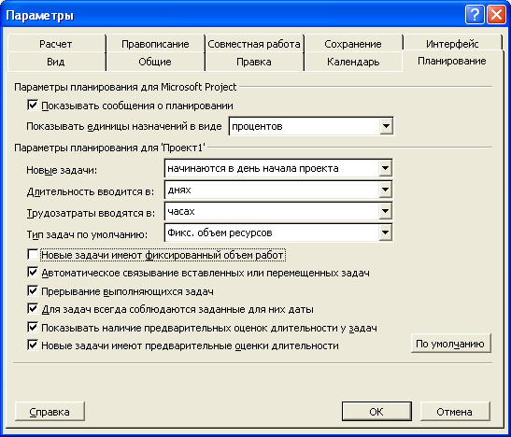Image resolution: width=511 pixels, height=437 pixels.
Task: Open the процентов units dropdown
Action: [386, 126]
